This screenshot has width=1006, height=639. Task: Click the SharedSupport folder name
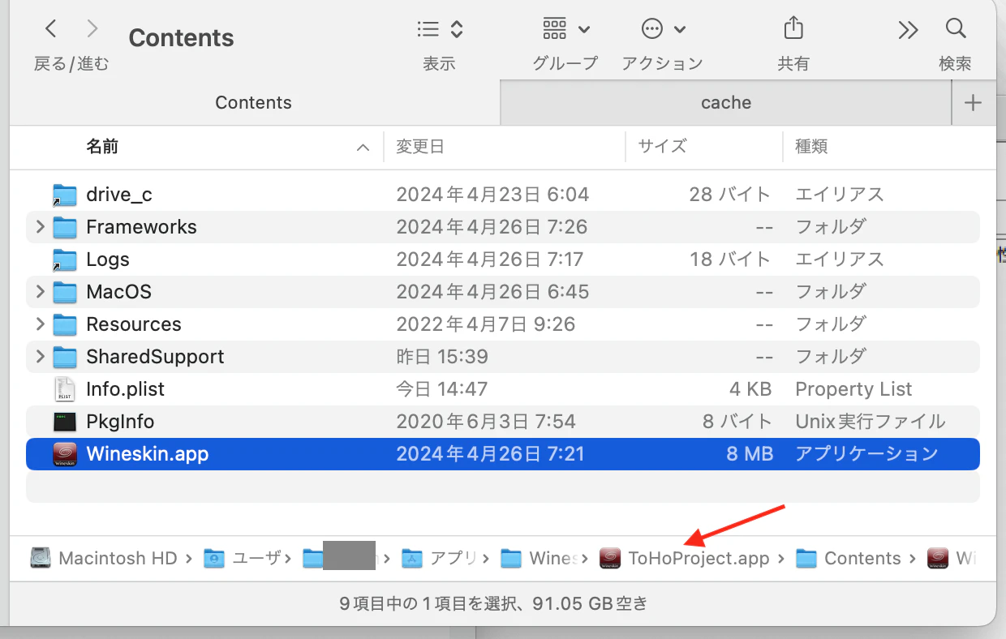(x=155, y=357)
